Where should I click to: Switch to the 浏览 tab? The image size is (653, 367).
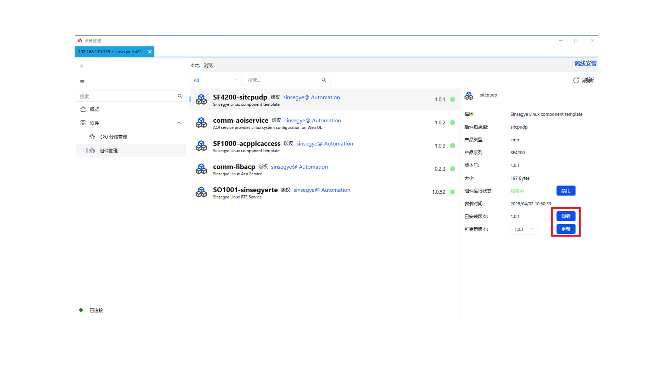pyautogui.click(x=208, y=65)
